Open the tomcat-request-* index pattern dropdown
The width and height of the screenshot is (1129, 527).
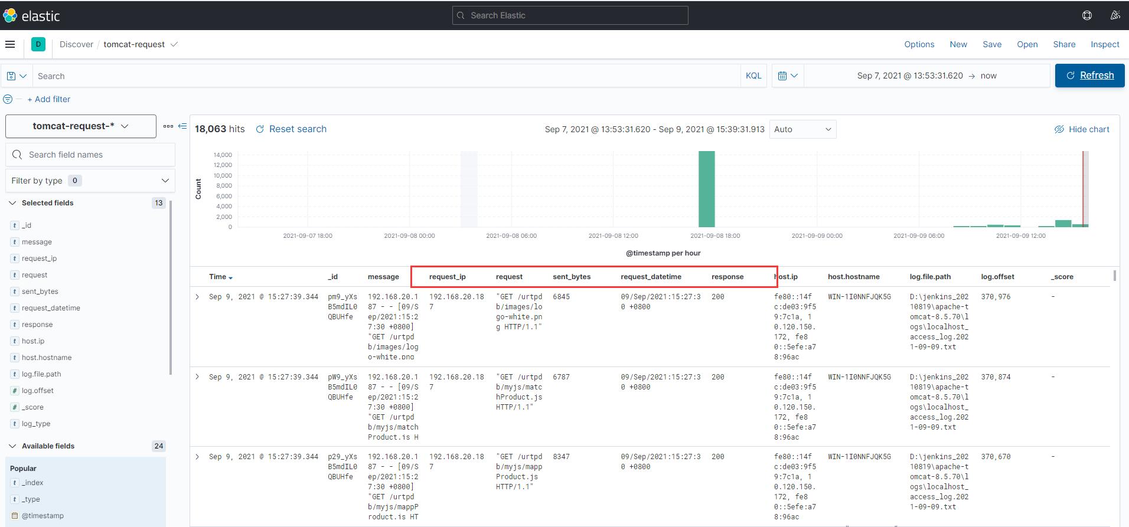[x=81, y=126]
